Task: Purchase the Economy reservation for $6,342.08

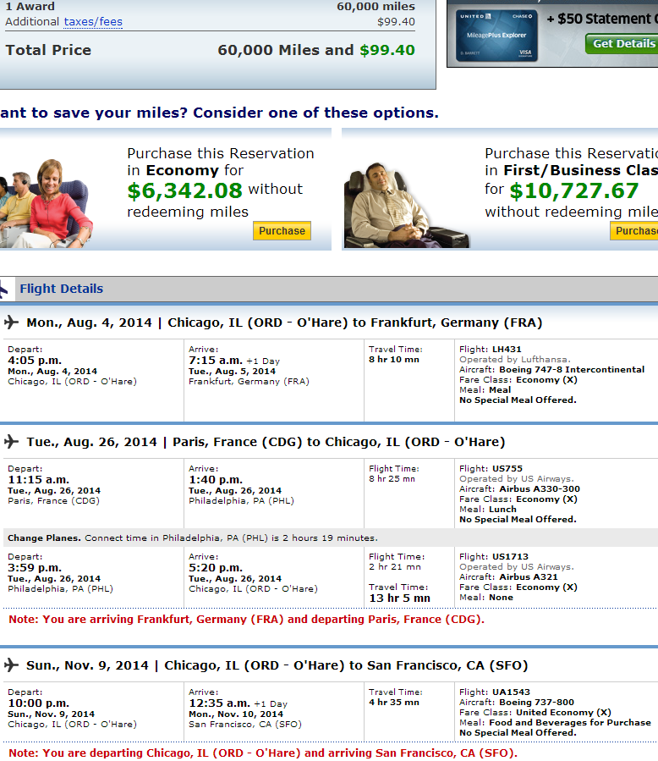Action: (x=282, y=231)
